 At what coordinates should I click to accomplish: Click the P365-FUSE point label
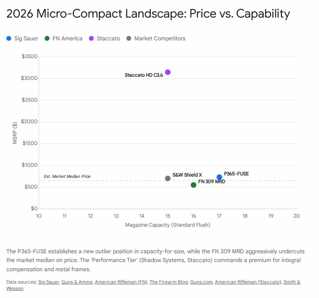[236, 174]
